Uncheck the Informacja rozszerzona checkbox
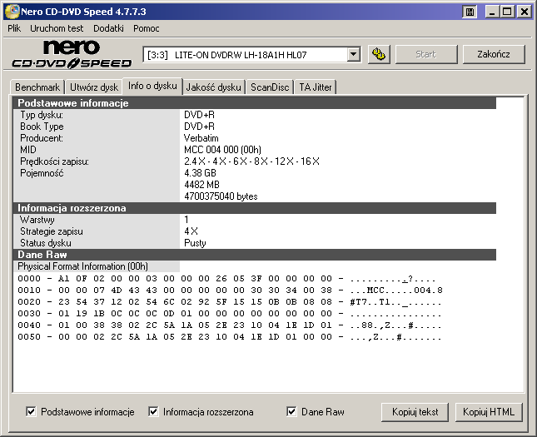Screen dimensions: 537x437 click(x=153, y=412)
